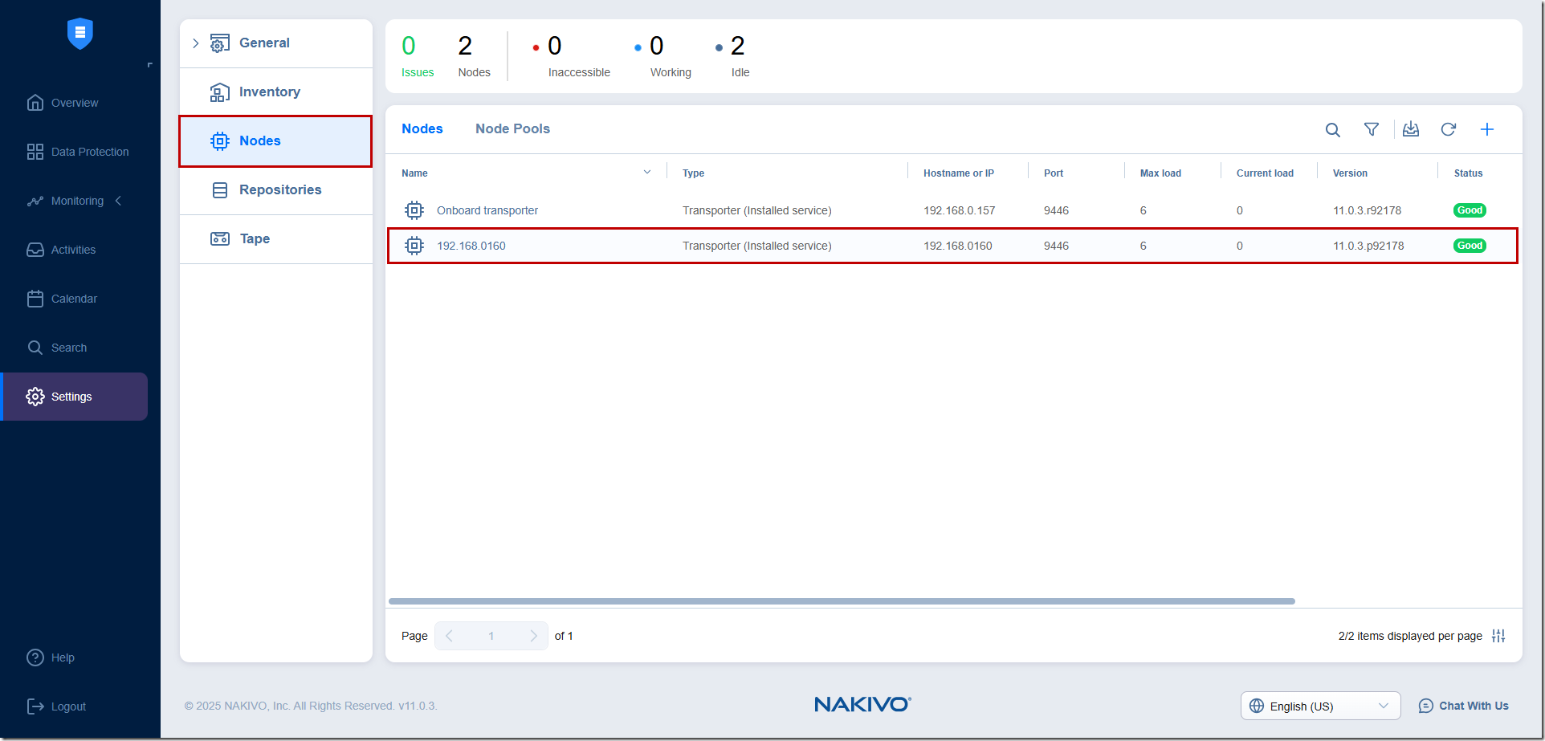Screen dimensions: 1545x741
Task: Sort by Name column header
Action: 414,173
